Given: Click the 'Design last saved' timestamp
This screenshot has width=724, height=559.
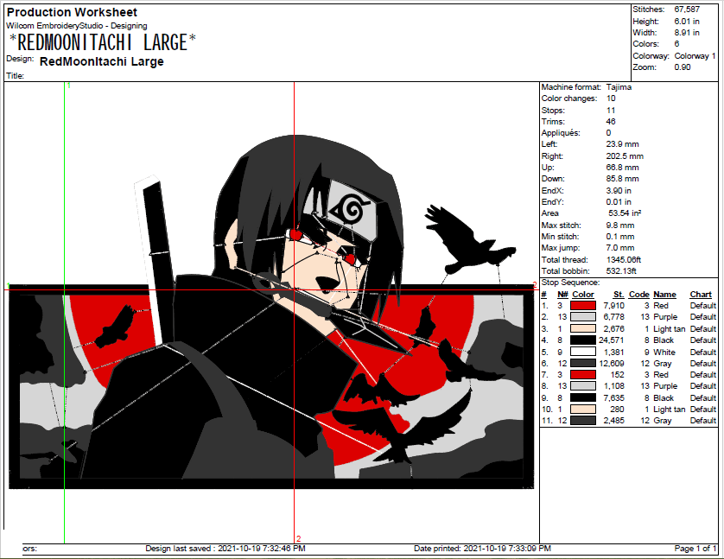Looking at the screenshot, I should pos(225,549).
